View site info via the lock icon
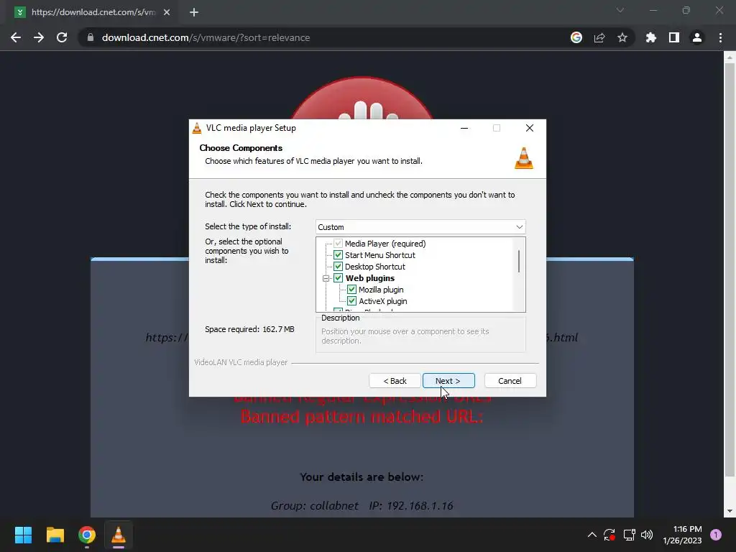The height and width of the screenshot is (552, 736). click(x=91, y=37)
